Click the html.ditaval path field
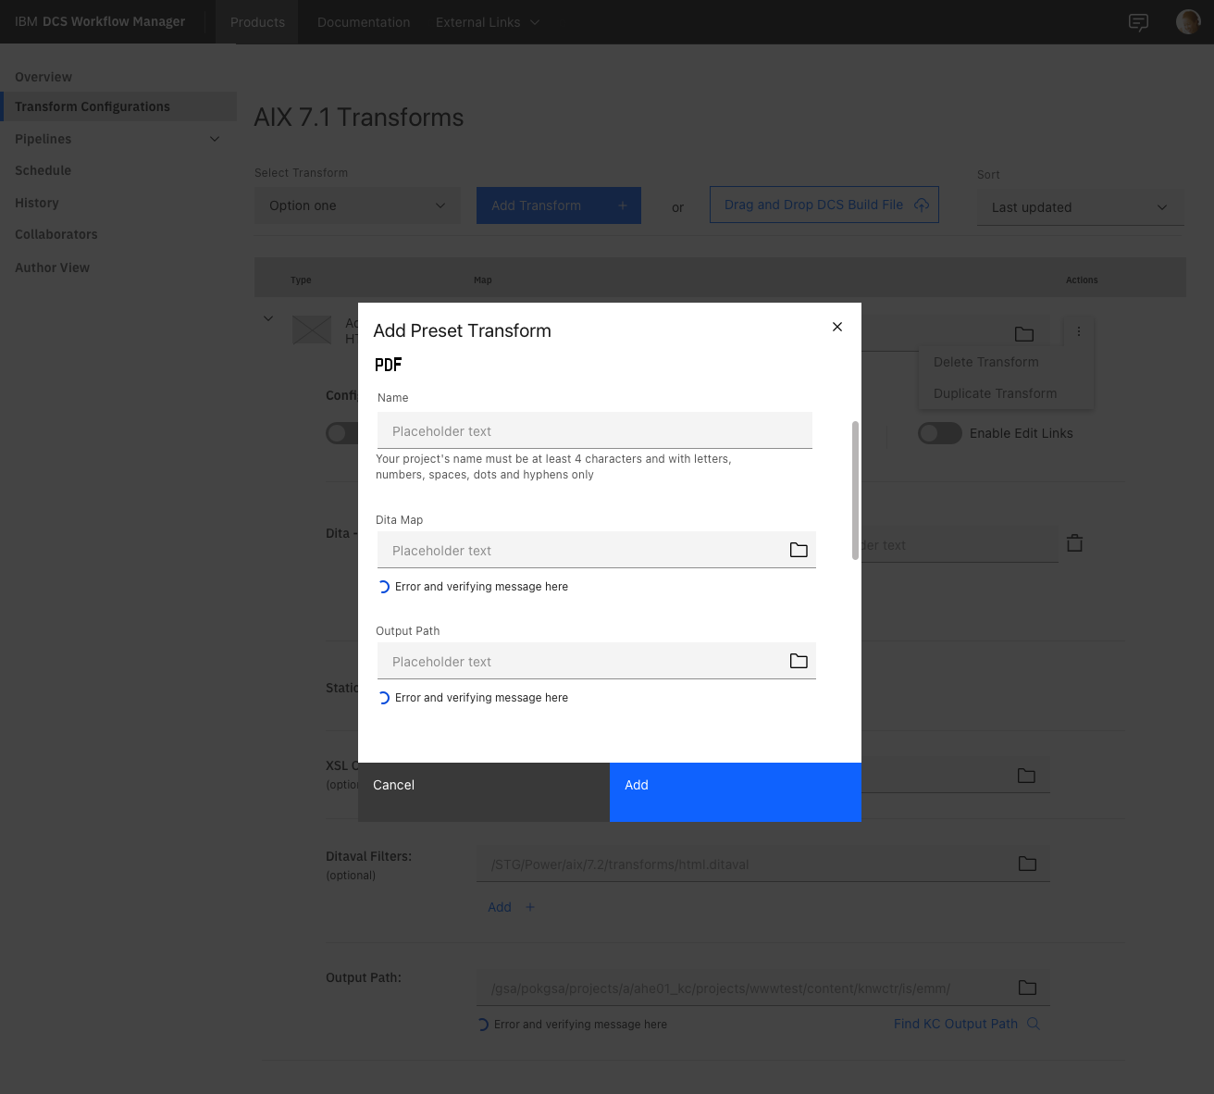 (x=762, y=864)
